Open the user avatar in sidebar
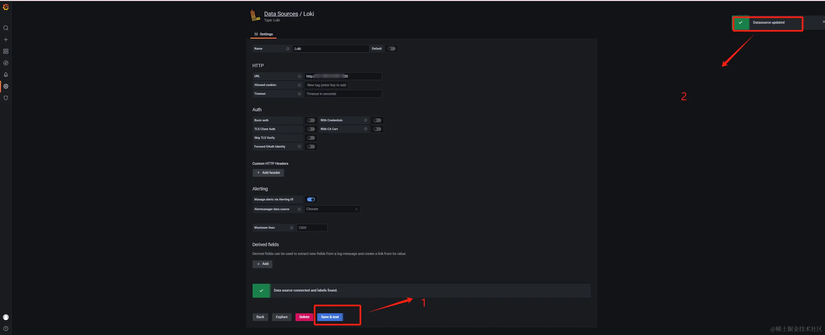 pyautogui.click(x=6, y=317)
